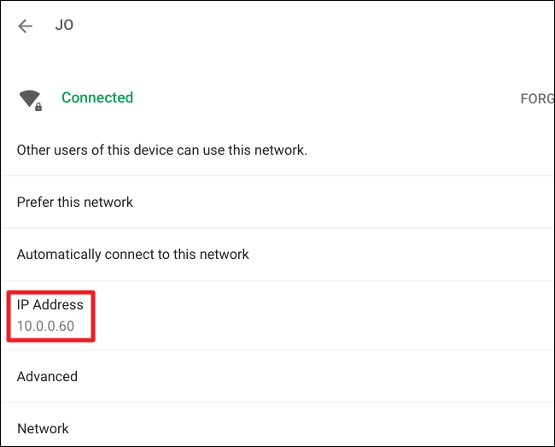555x447 pixels.
Task: Return to the previous settings page
Action: [x=26, y=26]
